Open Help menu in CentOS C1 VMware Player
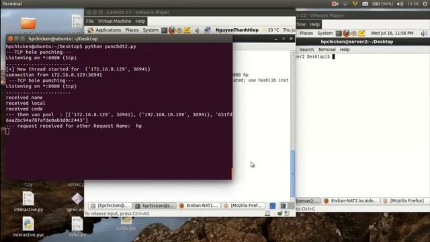430x242 pixels. point(140,21)
